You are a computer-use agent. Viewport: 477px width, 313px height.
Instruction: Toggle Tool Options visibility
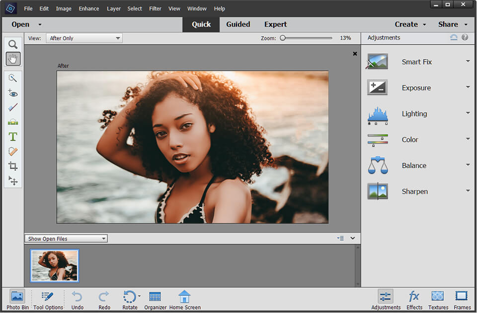(x=48, y=299)
